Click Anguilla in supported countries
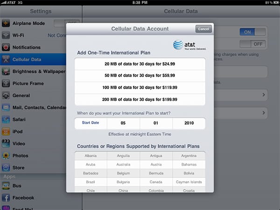Screen dimensions: 280x210 (x=123, y=156)
